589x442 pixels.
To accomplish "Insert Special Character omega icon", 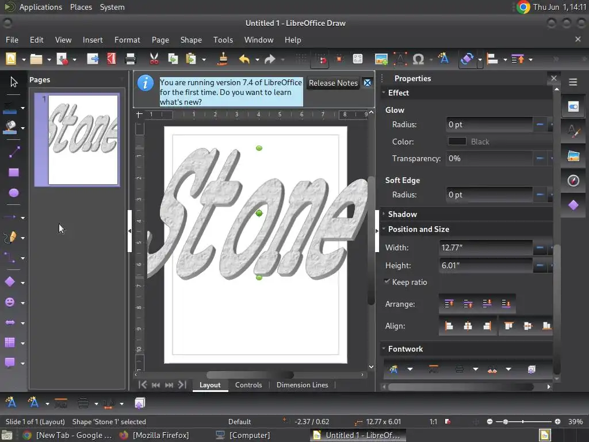I will [x=418, y=59].
